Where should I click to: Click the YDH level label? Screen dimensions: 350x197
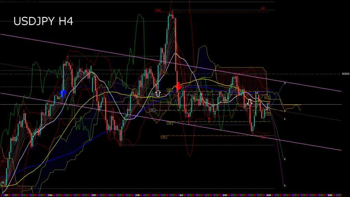(x=169, y=90)
